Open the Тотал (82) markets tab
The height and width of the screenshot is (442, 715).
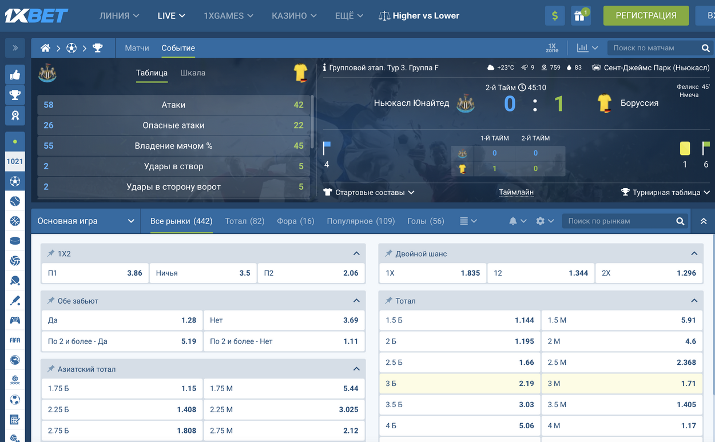(x=244, y=221)
